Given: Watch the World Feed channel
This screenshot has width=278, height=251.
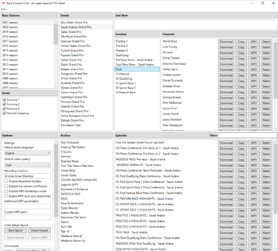Looking at the screenshot, I should coord(266,42).
